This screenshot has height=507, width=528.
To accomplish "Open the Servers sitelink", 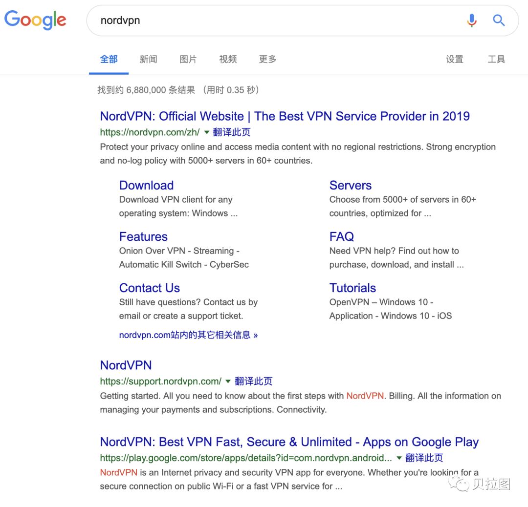I will (350, 185).
